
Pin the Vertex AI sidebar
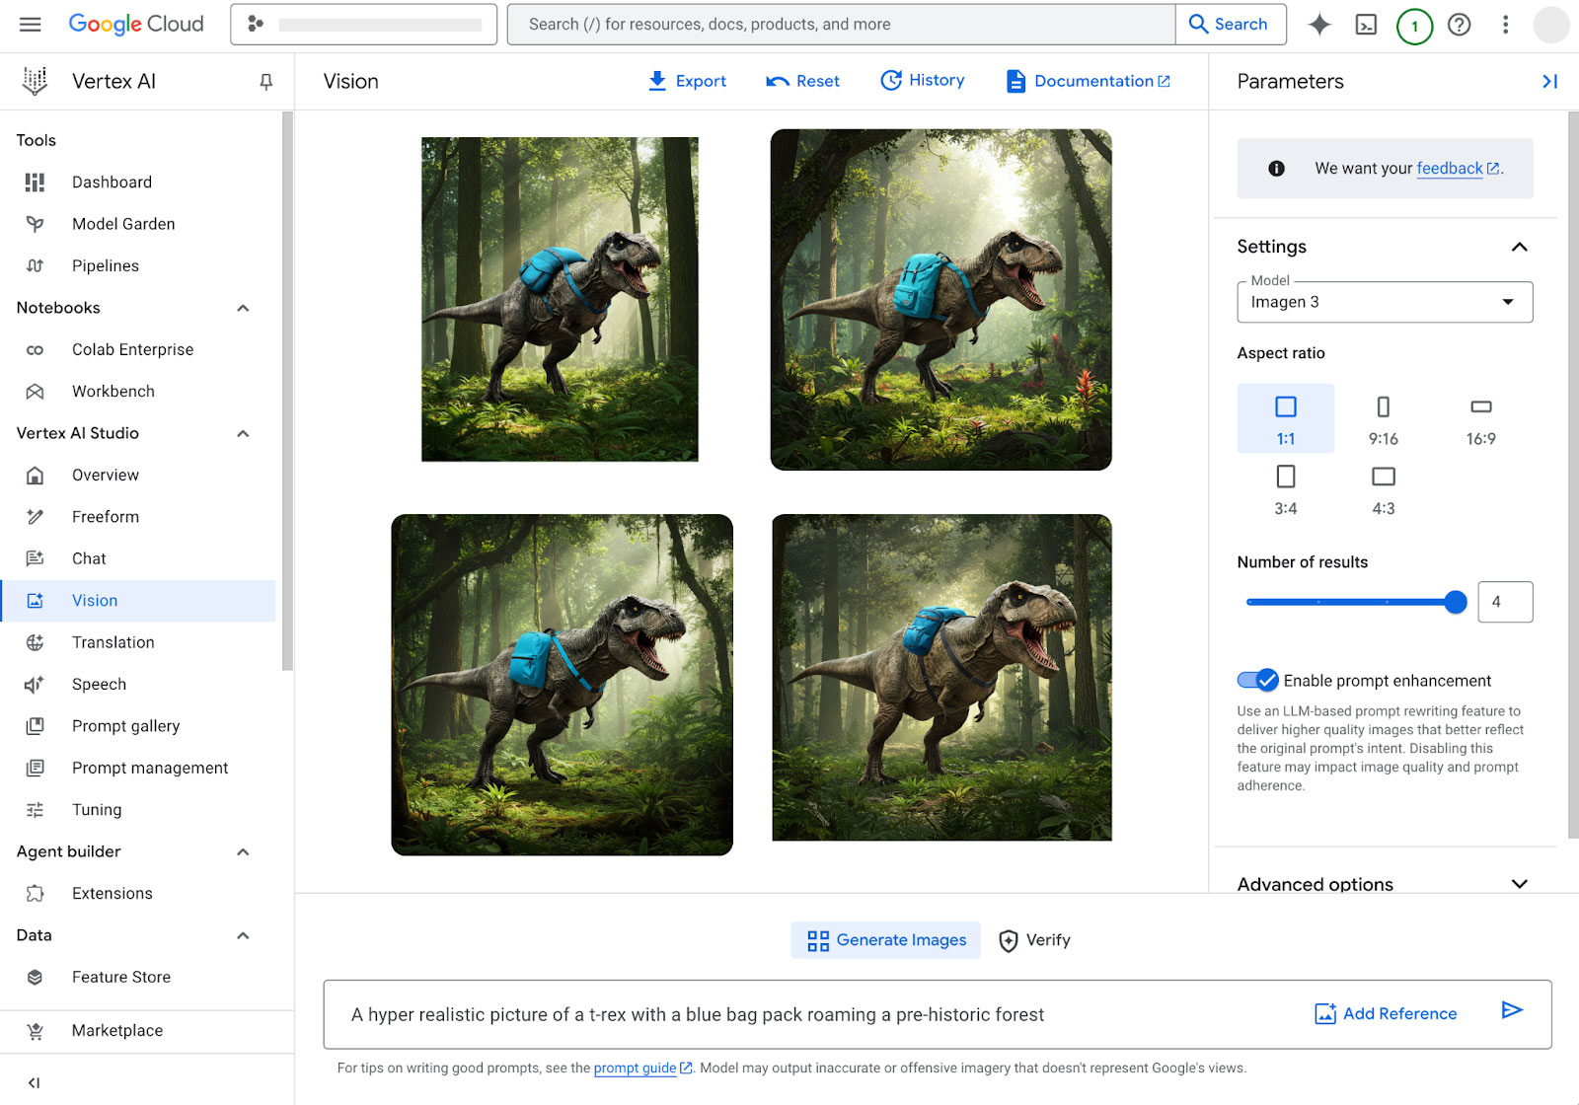click(x=265, y=82)
